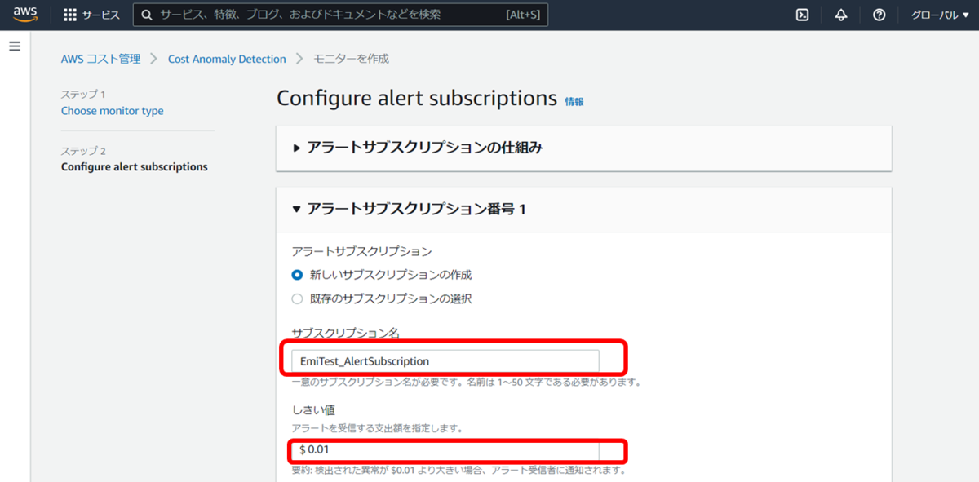Collapse アラートサブスクリプション番号 1 section
The width and height of the screenshot is (979, 482).
[x=583, y=210]
